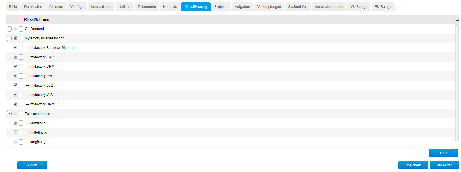Click the exclamation icon beside myfactory.HRM
Screen dimensions: 461x172
tap(21, 104)
